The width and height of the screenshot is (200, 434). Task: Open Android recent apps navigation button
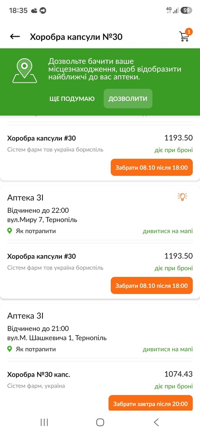[44, 422]
